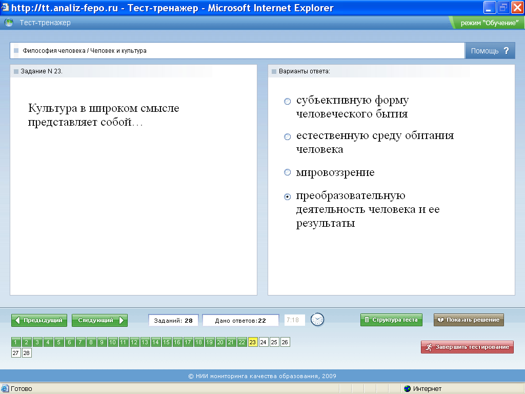Open Структура теста
The image size is (525, 394).
click(x=391, y=320)
